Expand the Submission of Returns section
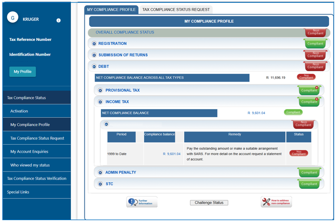Image resolution: width=336 pixels, height=223 pixels. (94, 55)
